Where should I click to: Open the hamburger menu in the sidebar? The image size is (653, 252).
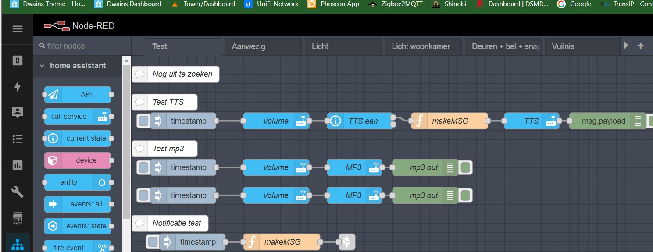18,29
